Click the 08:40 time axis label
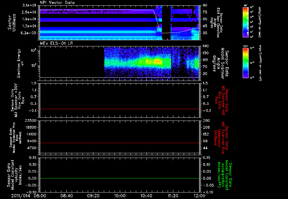This screenshot has width=288, height=199. (66, 195)
